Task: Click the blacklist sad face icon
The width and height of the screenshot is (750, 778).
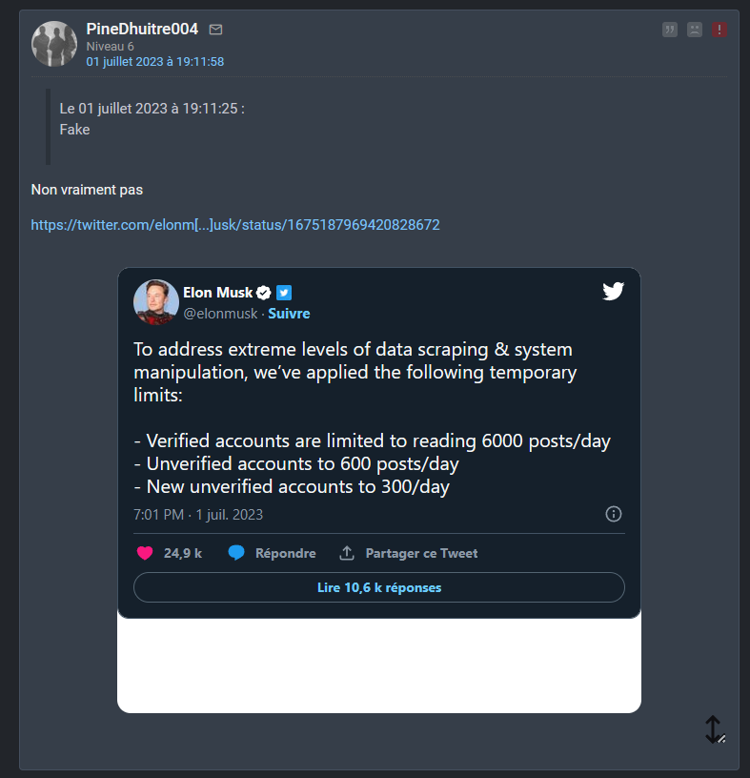Action: click(695, 30)
